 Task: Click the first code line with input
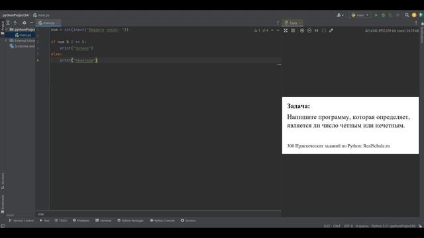pyautogui.click(x=90, y=30)
